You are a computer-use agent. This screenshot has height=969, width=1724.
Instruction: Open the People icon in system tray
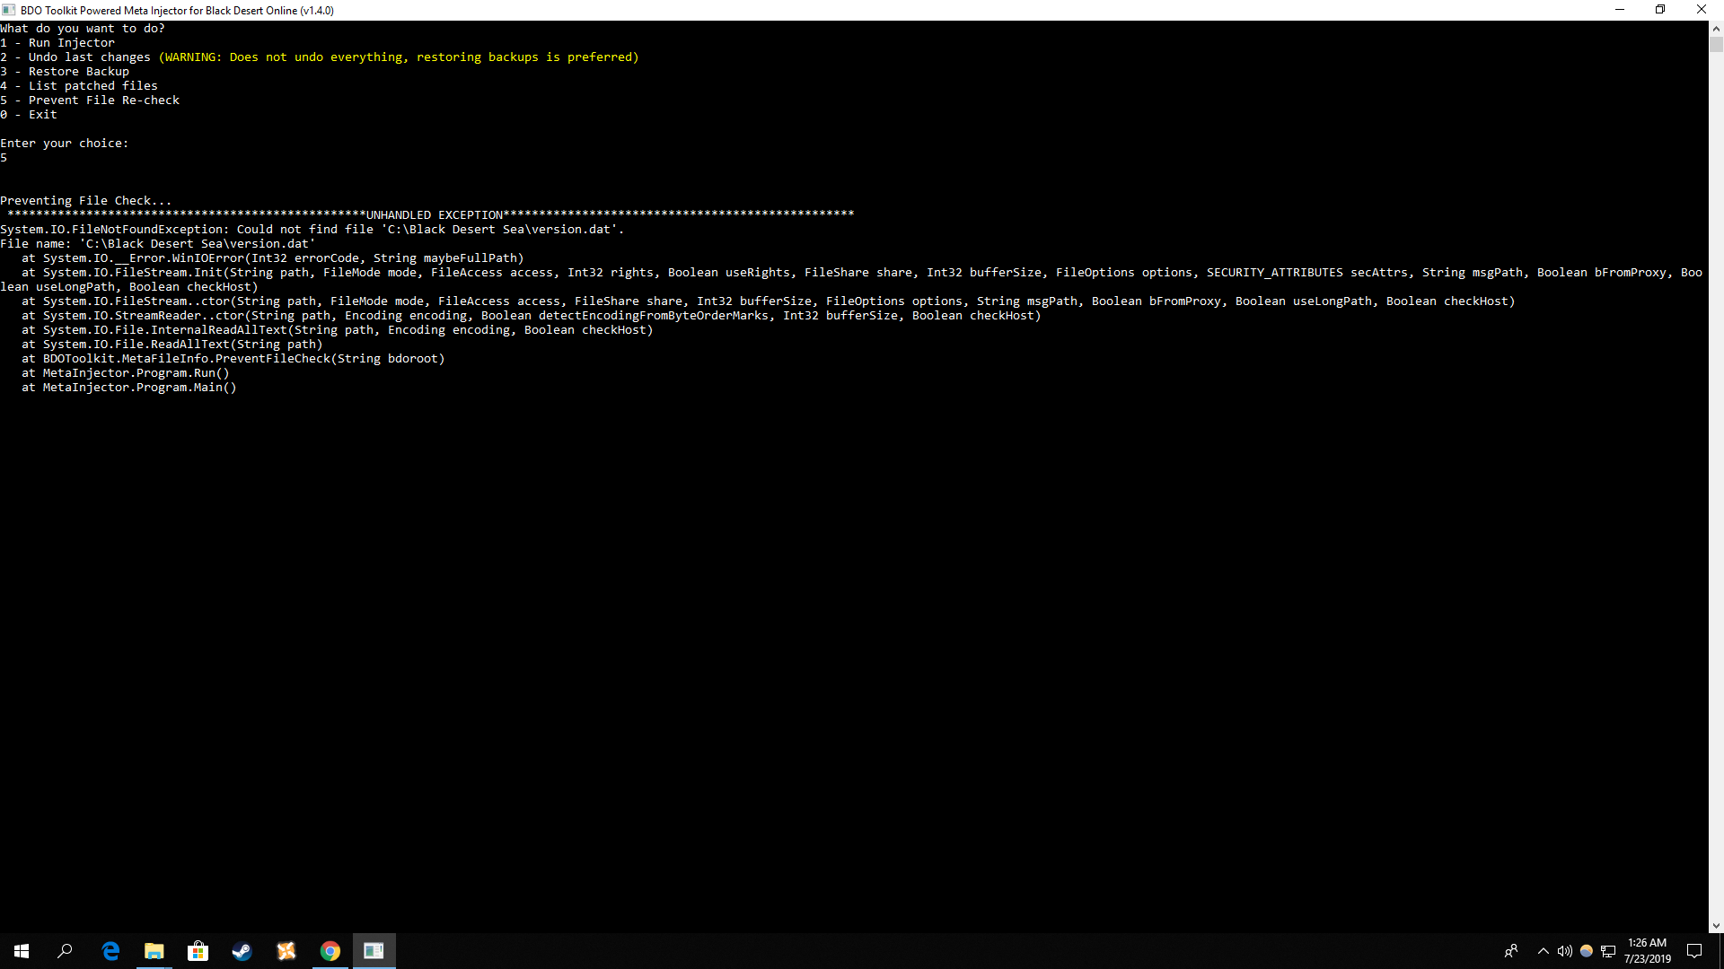(x=1511, y=951)
